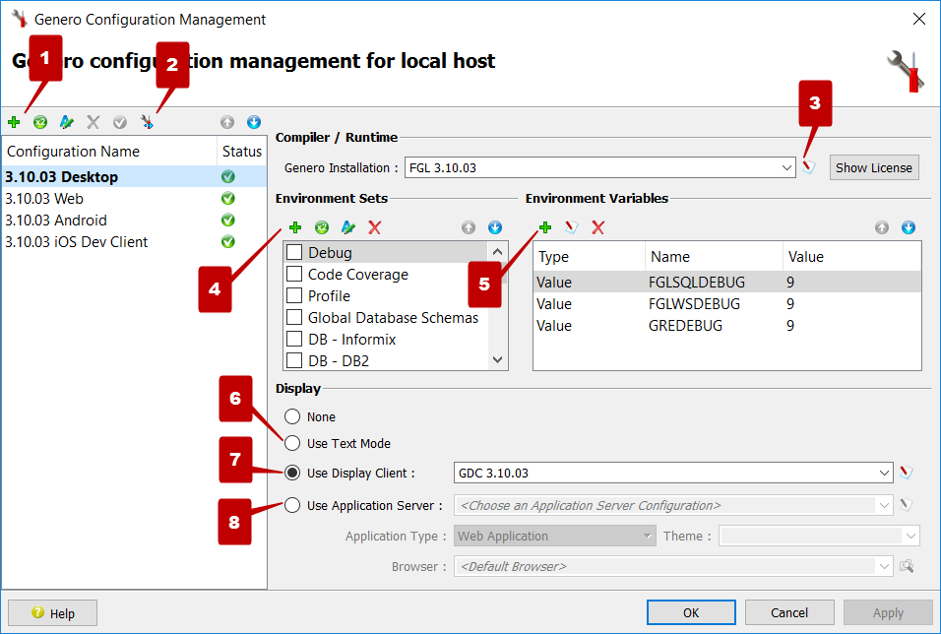Move environment set up
Viewport: 941px width, 634px height.
469,227
